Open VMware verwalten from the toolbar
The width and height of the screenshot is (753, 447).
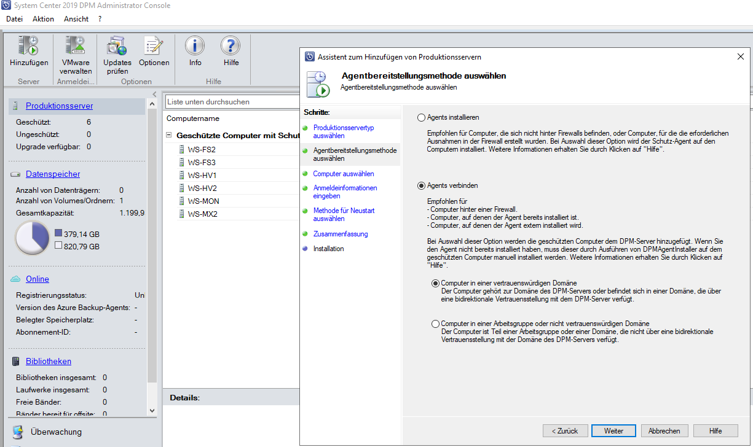76,46
